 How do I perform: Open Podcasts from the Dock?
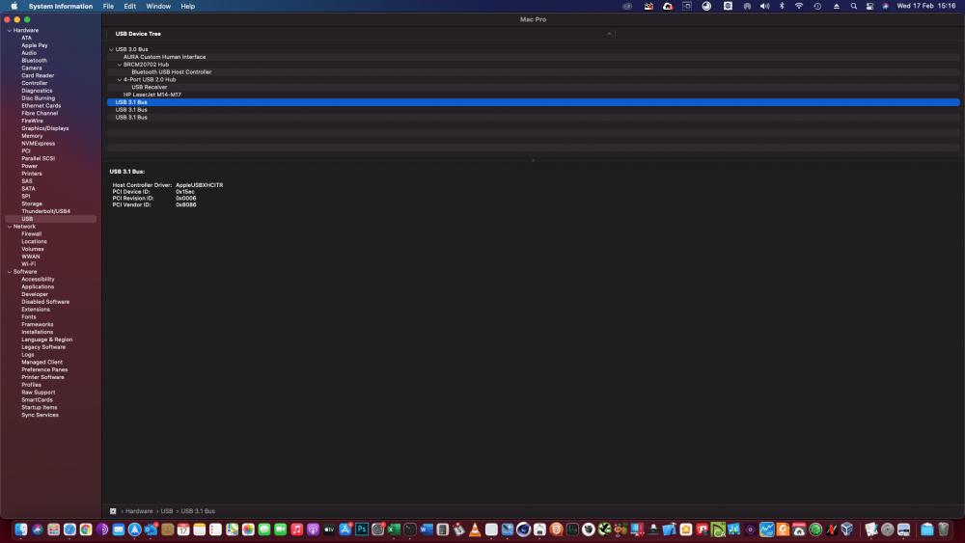(x=313, y=529)
